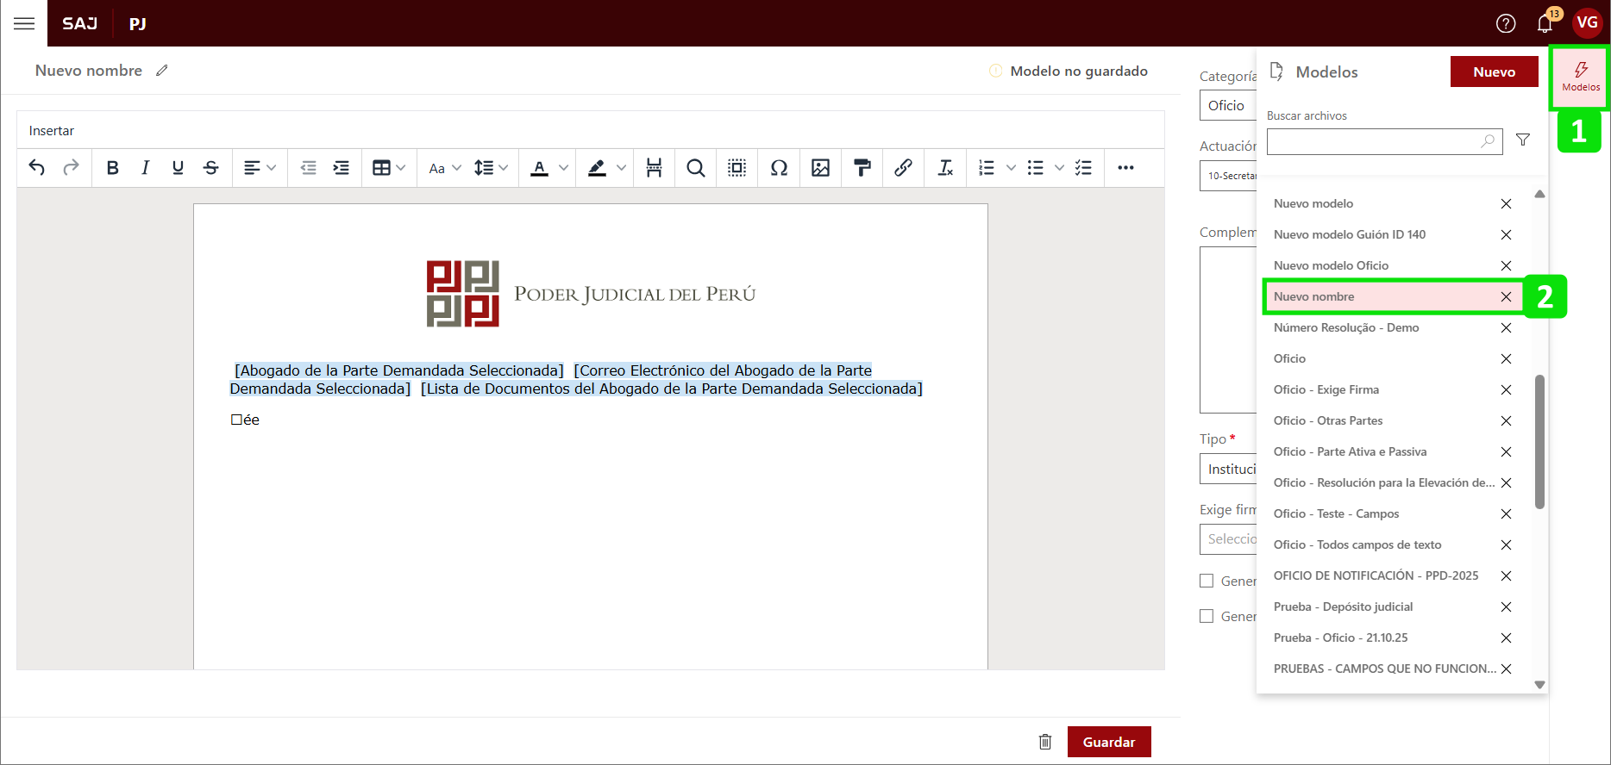Undo the last edit

(36, 167)
